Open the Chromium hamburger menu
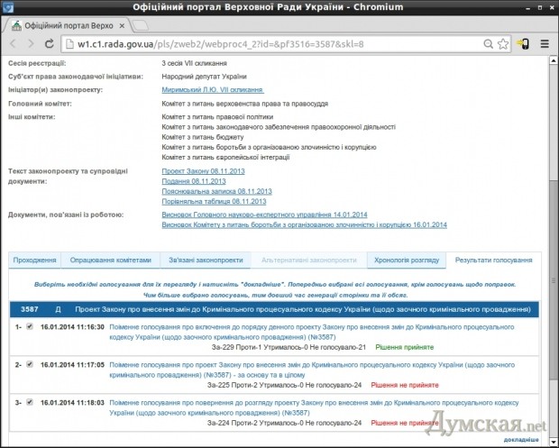 tap(545, 43)
